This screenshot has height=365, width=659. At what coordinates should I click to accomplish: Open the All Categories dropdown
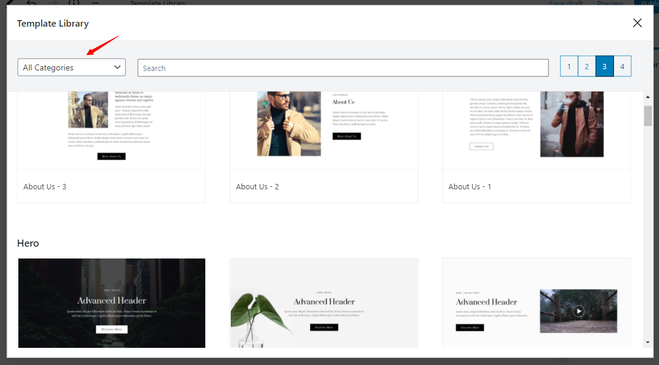[72, 67]
